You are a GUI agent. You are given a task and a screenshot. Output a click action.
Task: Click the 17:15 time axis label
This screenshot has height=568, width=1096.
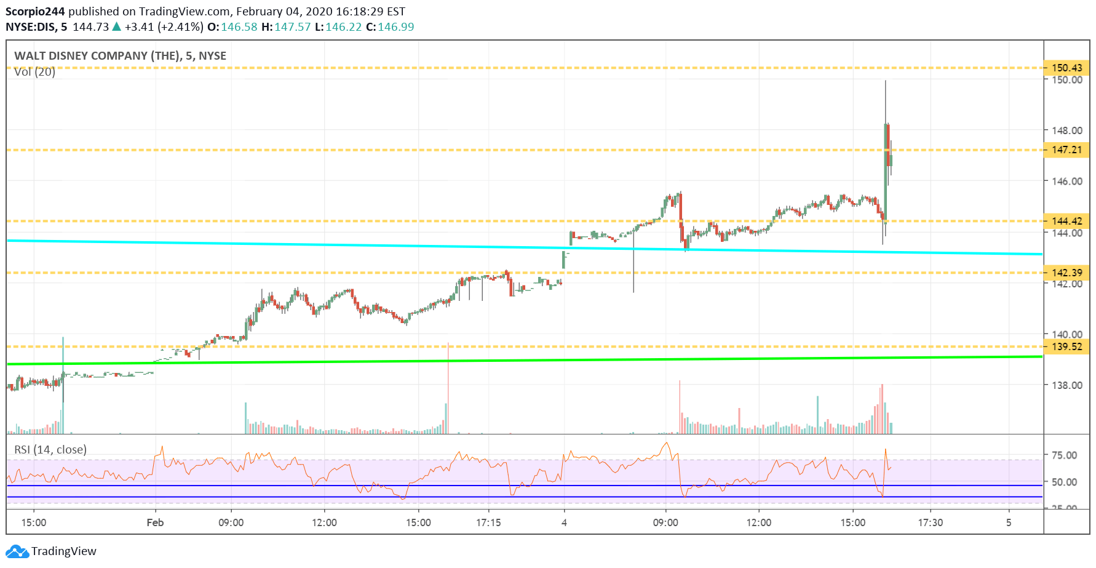pos(488,522)
